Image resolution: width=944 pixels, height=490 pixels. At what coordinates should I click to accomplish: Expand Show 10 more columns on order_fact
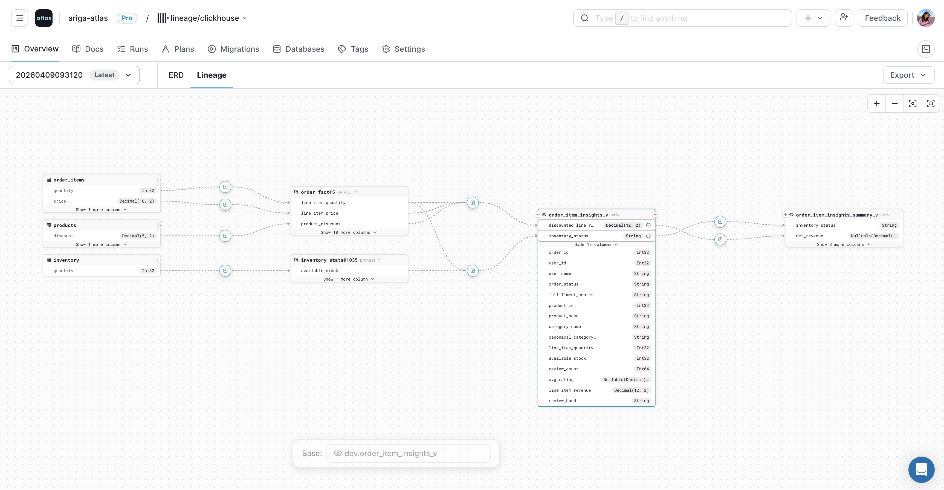point(348,232)
